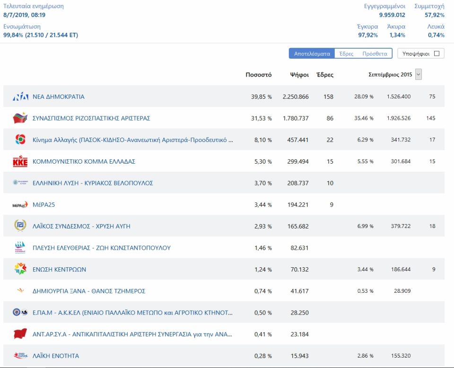This screenshot has width=454, height=368.
Task: Click the Ελληνική Λύση logo
Action: coord(20,183)
